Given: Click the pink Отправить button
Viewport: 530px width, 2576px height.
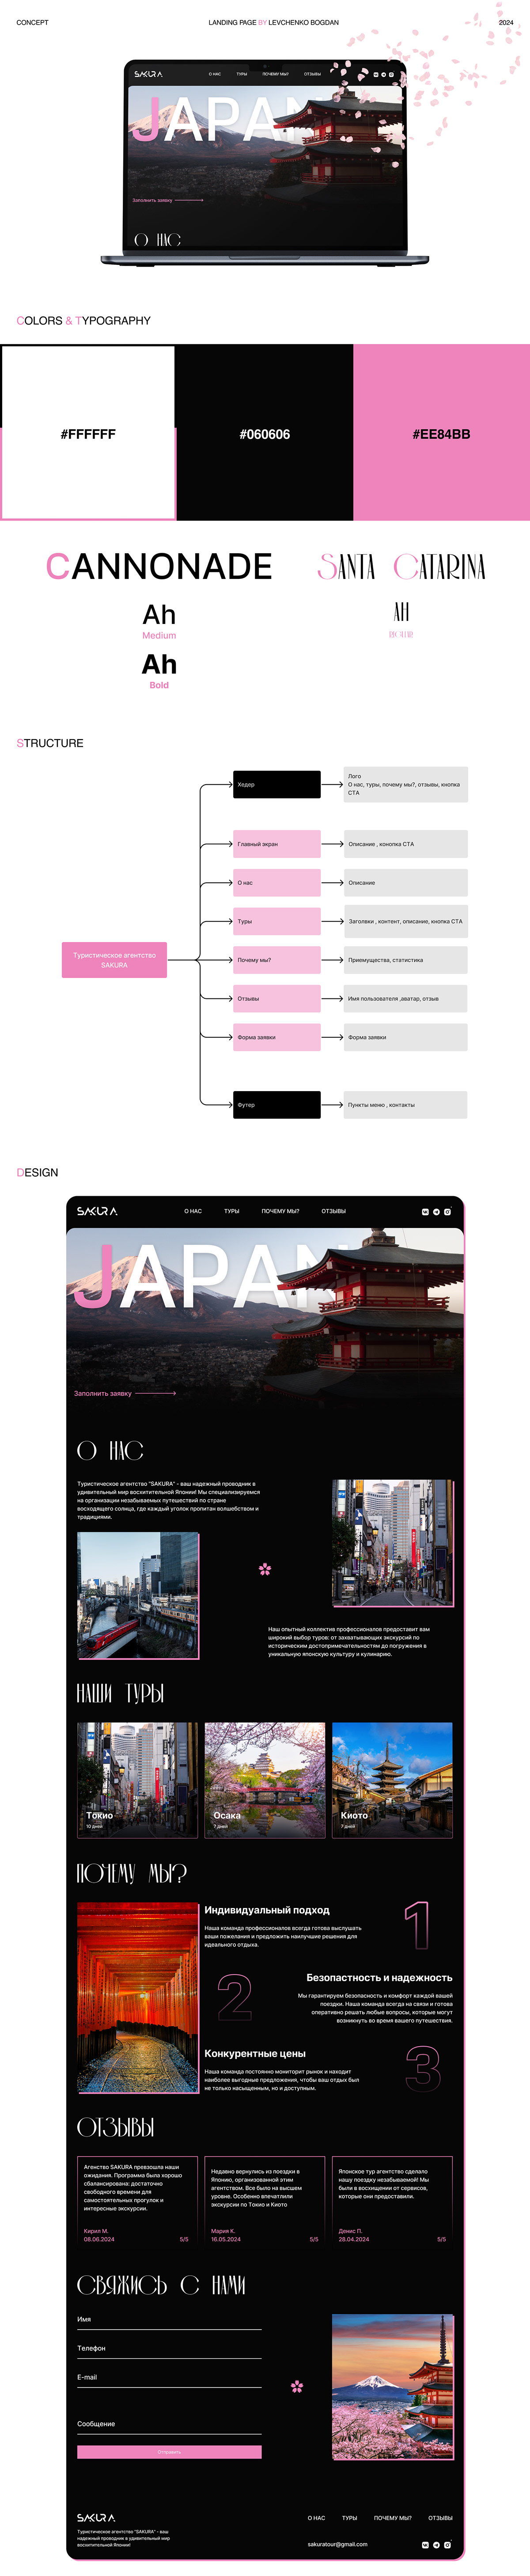Looking at the screenshot, I should 169,2452.
